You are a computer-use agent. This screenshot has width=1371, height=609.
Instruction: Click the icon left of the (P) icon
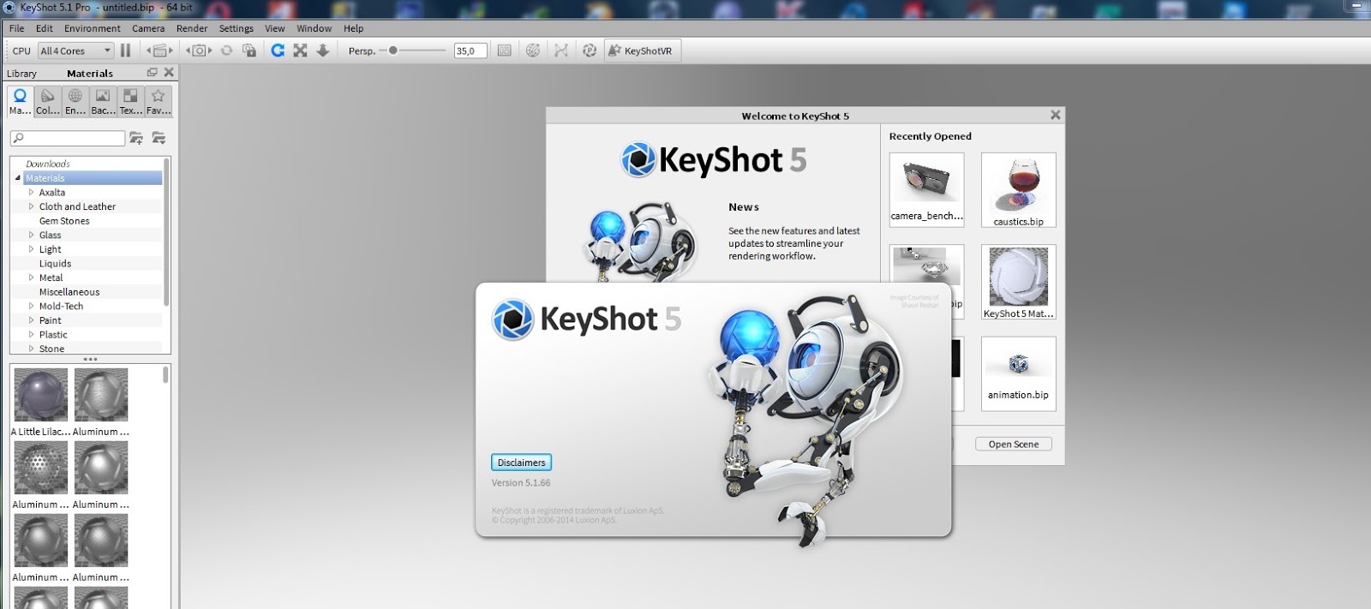tap(561, 51)
